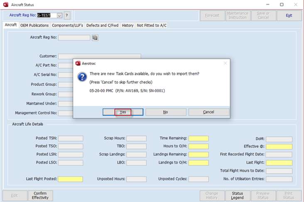Click the Print Status button
Image resolution: width=304 pixels, height=202 pixels.
(289, 196)
